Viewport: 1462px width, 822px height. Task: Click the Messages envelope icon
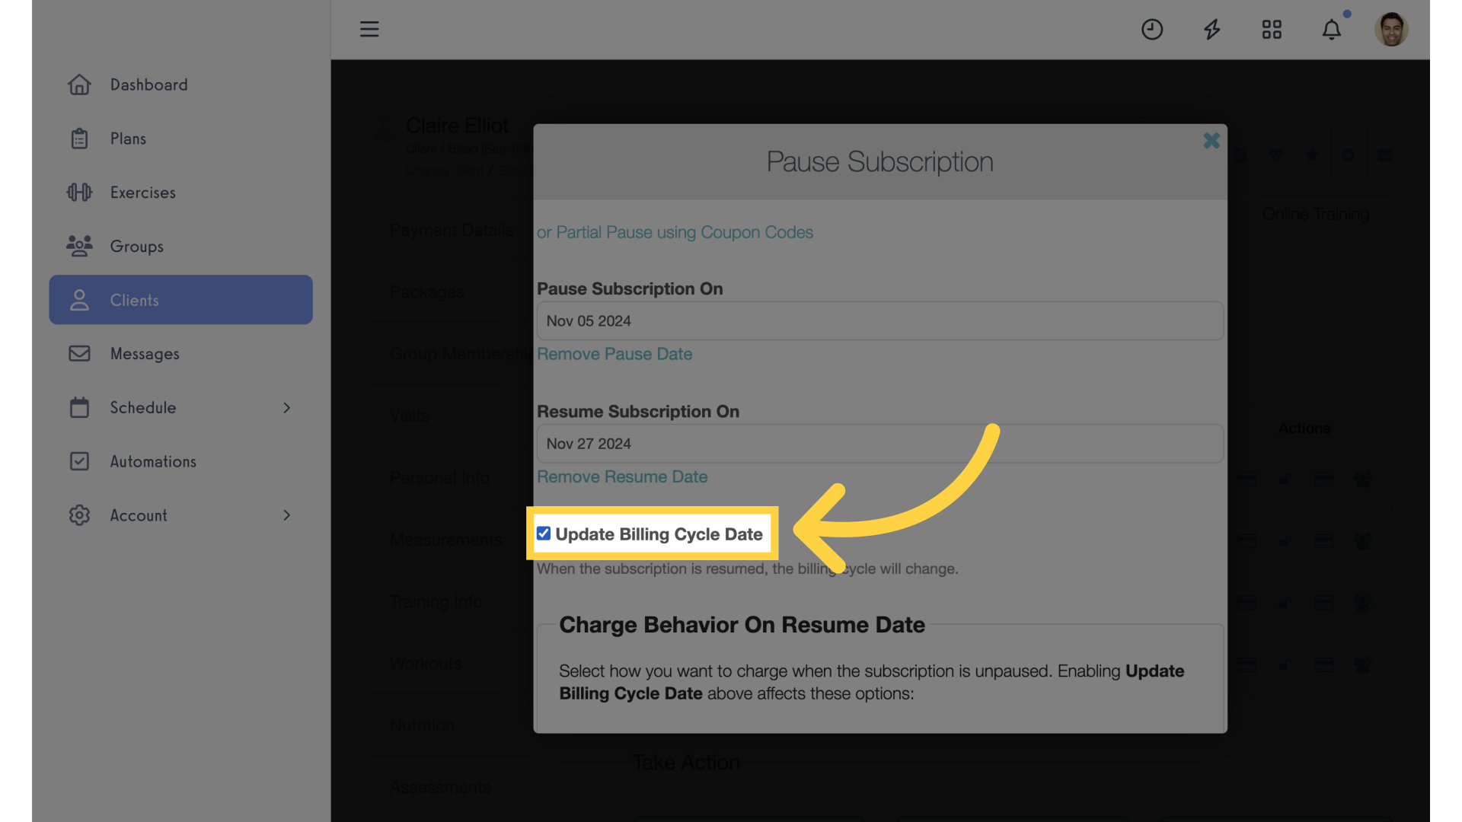point(79,353)
